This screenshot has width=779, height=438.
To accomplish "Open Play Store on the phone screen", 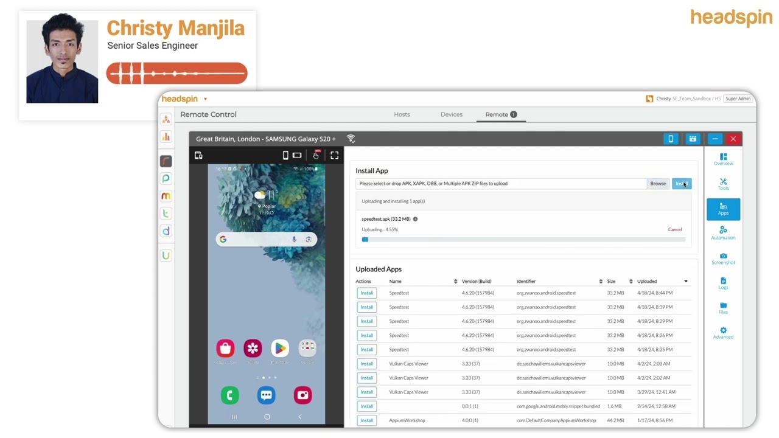I will [280, 348].
